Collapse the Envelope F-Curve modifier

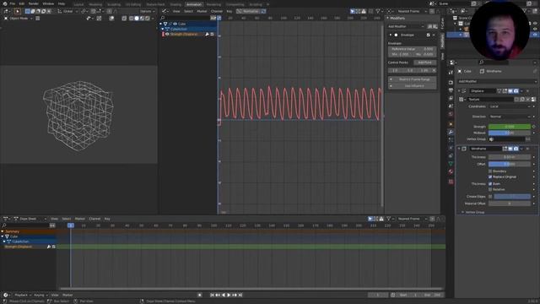[x=391, y=35]
